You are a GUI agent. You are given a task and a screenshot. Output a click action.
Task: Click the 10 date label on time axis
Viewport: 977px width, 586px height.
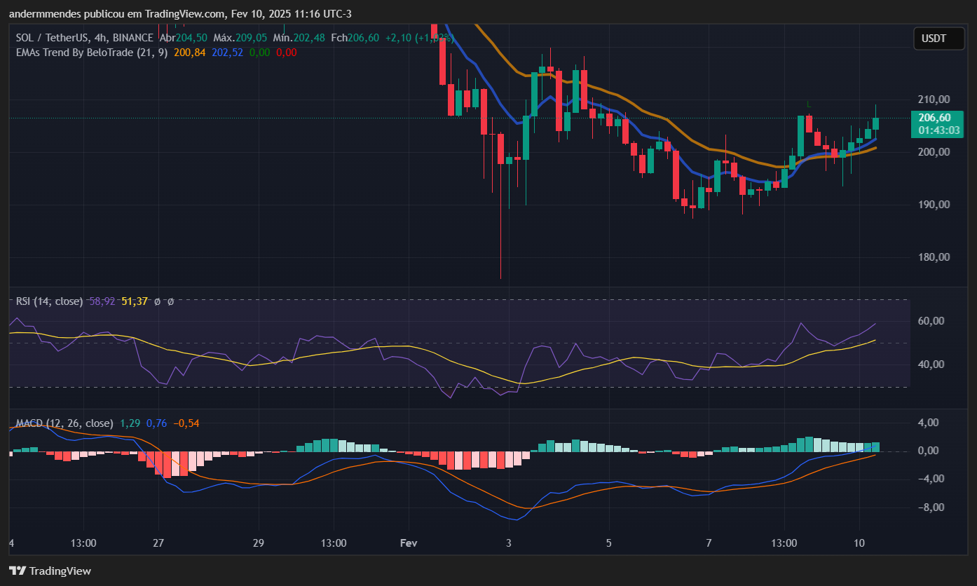tap(859, 543)
